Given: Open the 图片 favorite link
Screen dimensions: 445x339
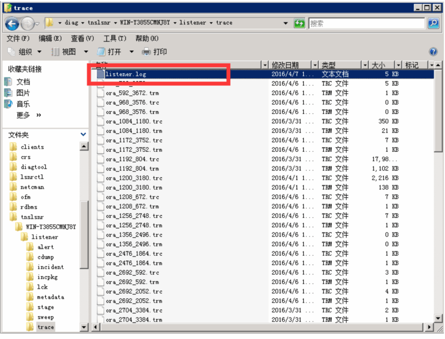Looking at the screenshot, I should coord(23,93).
